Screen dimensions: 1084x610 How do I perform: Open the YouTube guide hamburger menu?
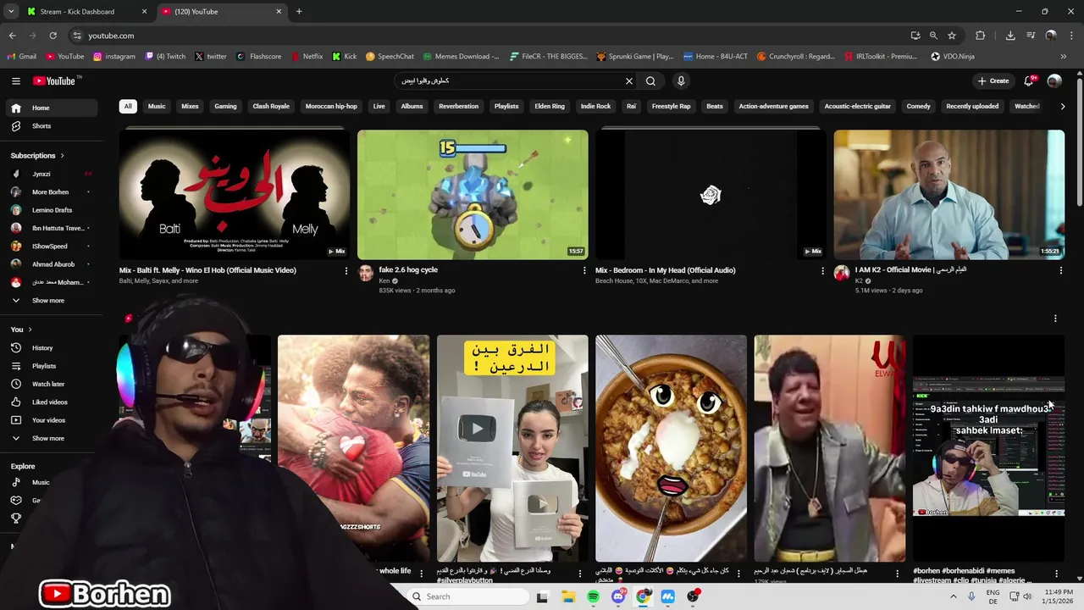click(16, 81)
